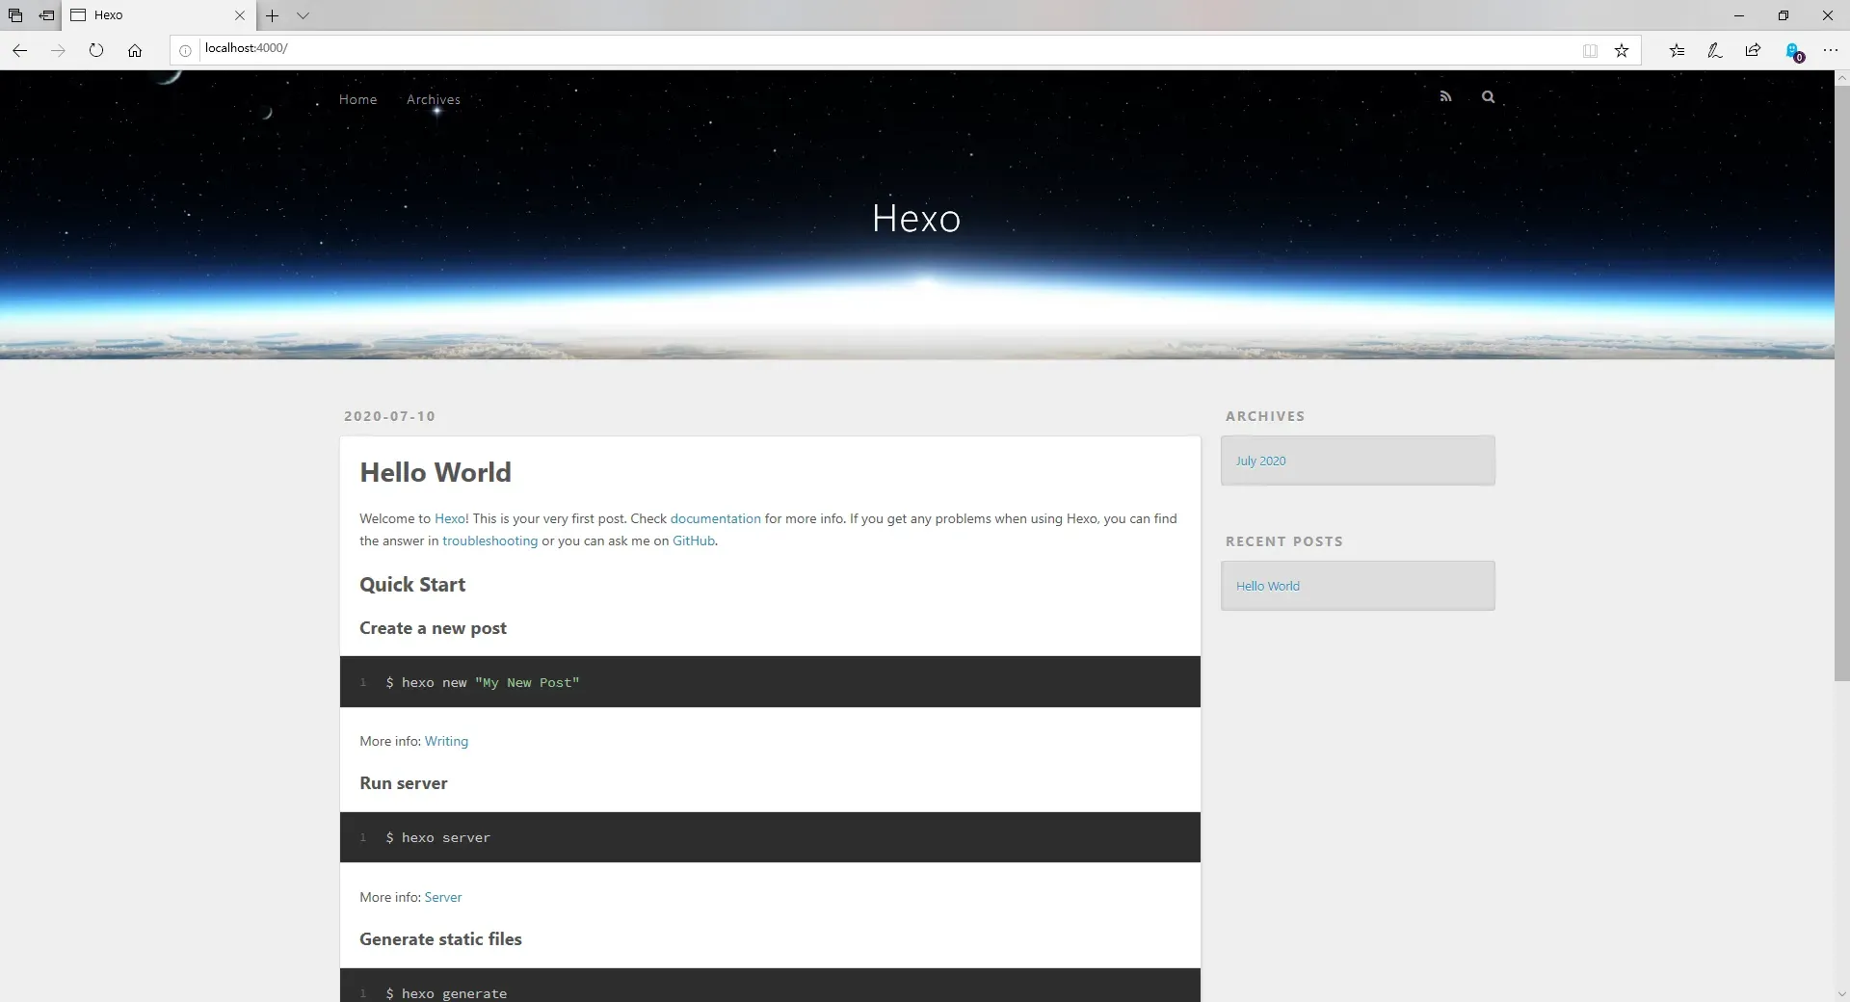Screen dimensions: 1850x1002
Task: Click the Create a new post heading
Action: pos(433,628)
